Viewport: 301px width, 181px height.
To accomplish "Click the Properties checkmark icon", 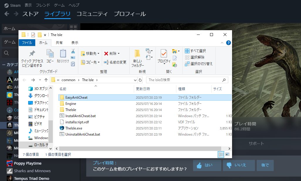I will pos(164,54).
